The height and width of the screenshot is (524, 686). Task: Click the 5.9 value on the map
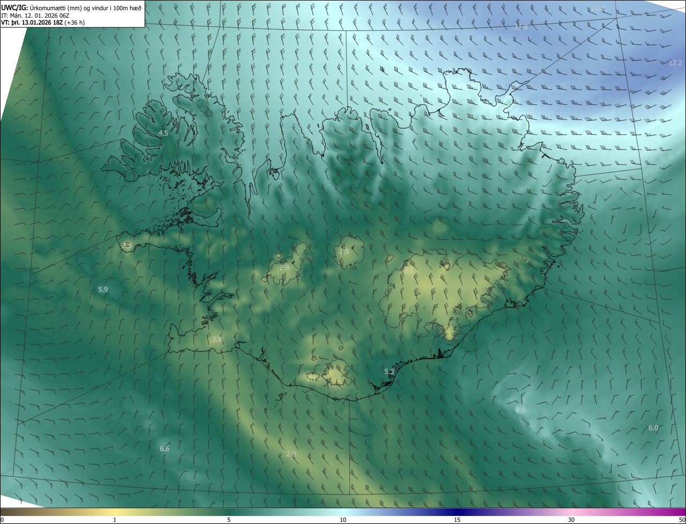pyautogui.click(x=103, y=289)
